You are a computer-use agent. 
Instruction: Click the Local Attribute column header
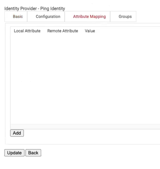(27, 31)
